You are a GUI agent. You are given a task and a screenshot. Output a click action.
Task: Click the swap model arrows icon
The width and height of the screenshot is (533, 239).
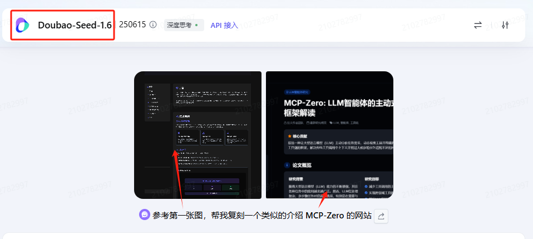click(478, 25)
